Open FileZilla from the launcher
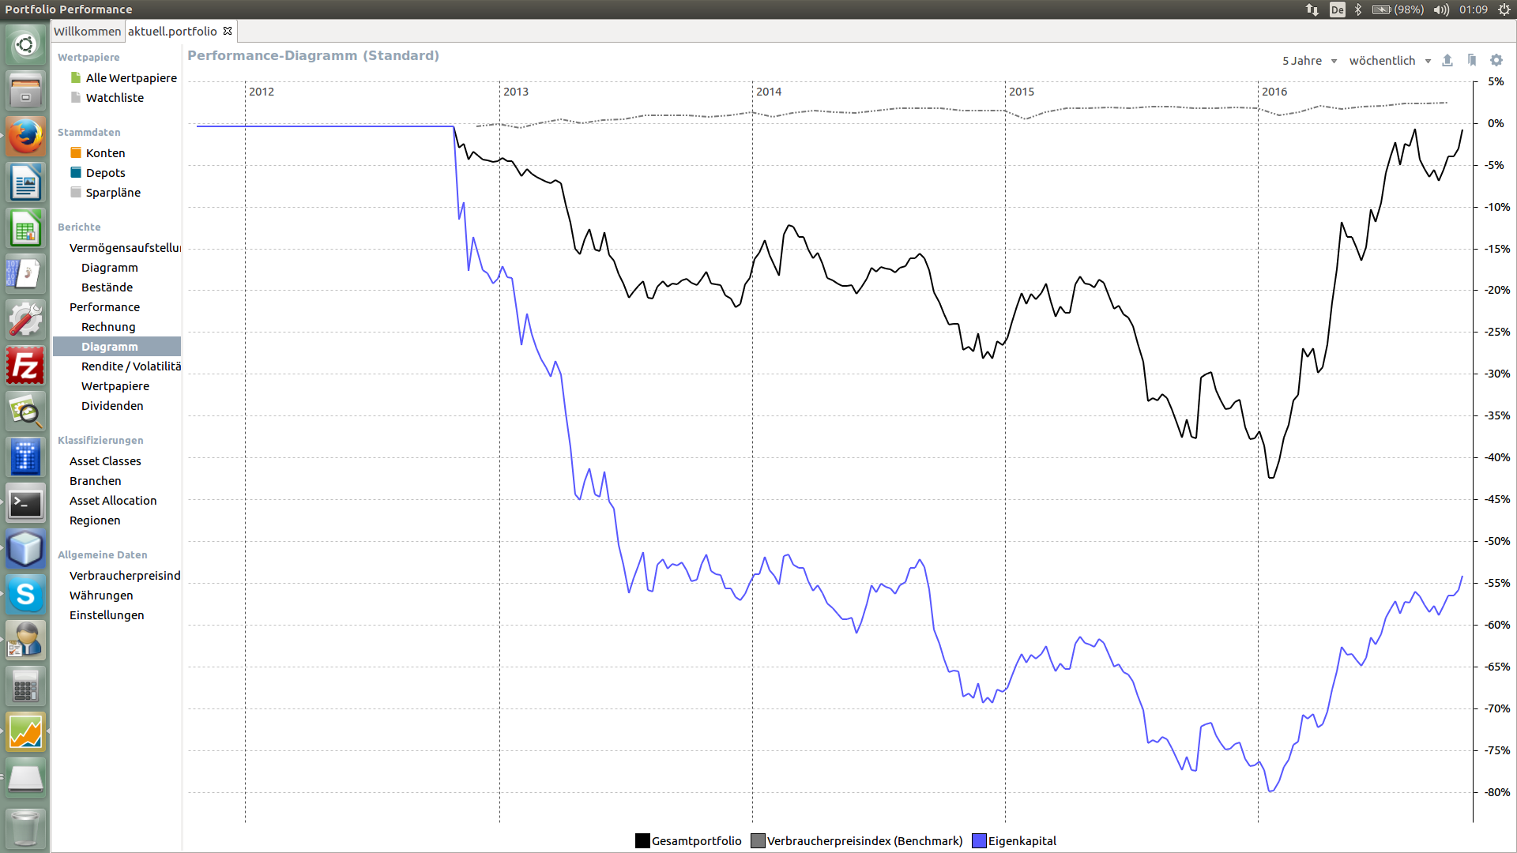 pyautogui.click(x=25, y=366)
